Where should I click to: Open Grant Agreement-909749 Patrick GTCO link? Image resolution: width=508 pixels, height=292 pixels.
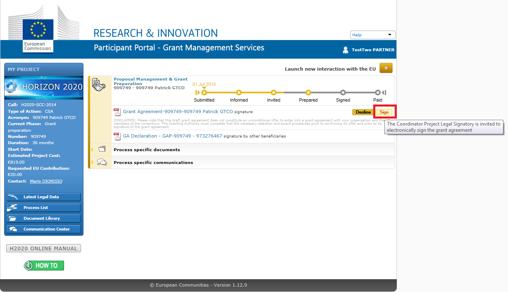[x=178, y=112]
